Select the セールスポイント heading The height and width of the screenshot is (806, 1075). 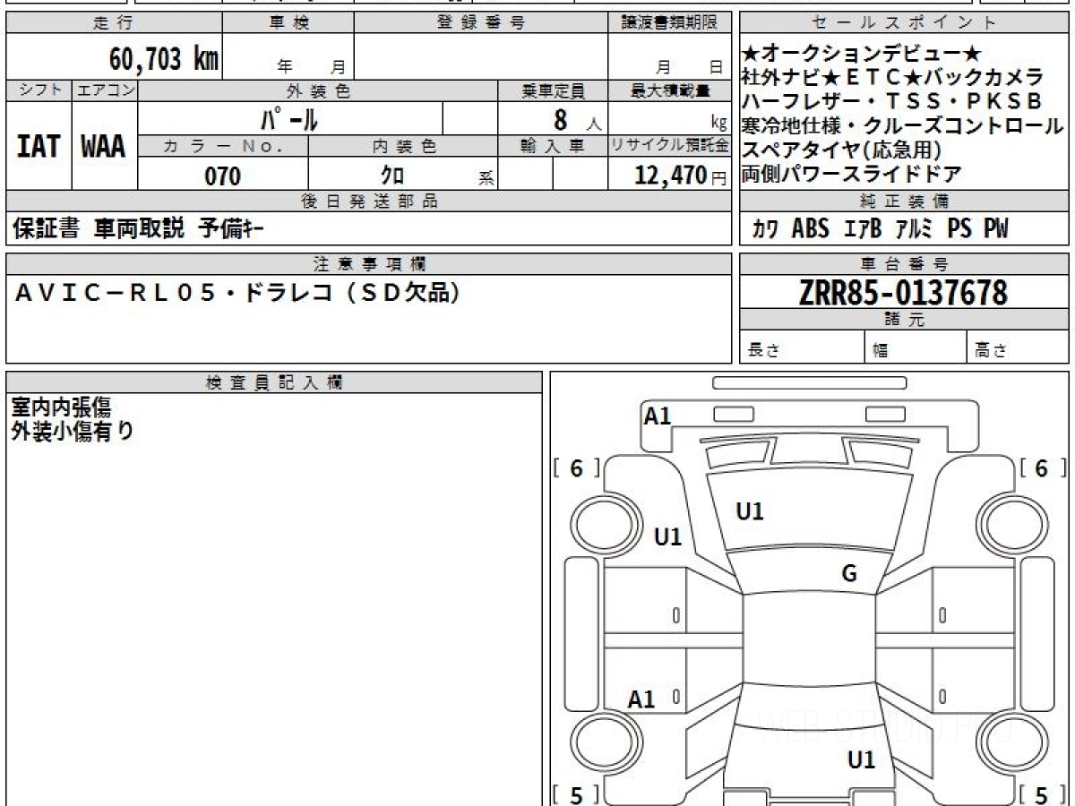[904, 23]
